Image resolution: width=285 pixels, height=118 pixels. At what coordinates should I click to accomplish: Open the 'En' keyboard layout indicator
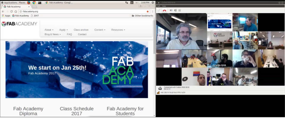[132, 3]
